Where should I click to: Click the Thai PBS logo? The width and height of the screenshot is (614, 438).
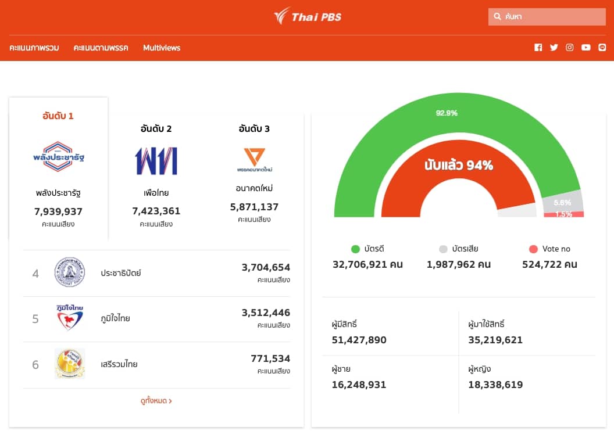(x=307, y=16)
